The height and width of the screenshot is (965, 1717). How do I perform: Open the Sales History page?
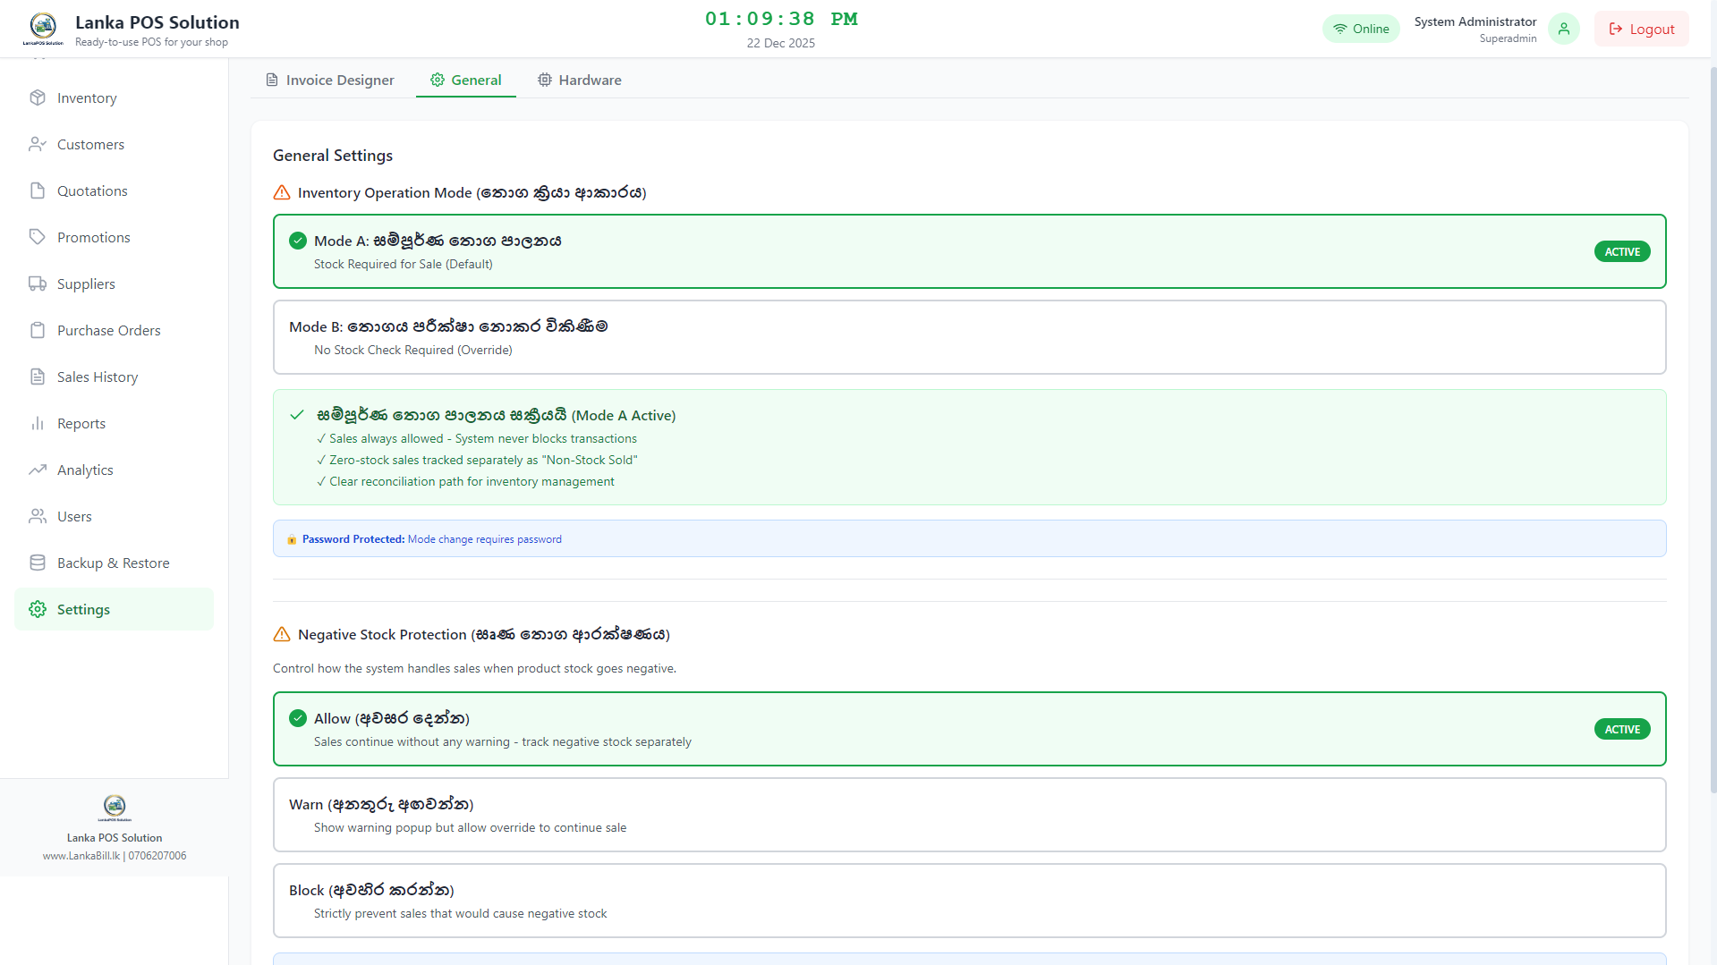[x=98, y=377]
